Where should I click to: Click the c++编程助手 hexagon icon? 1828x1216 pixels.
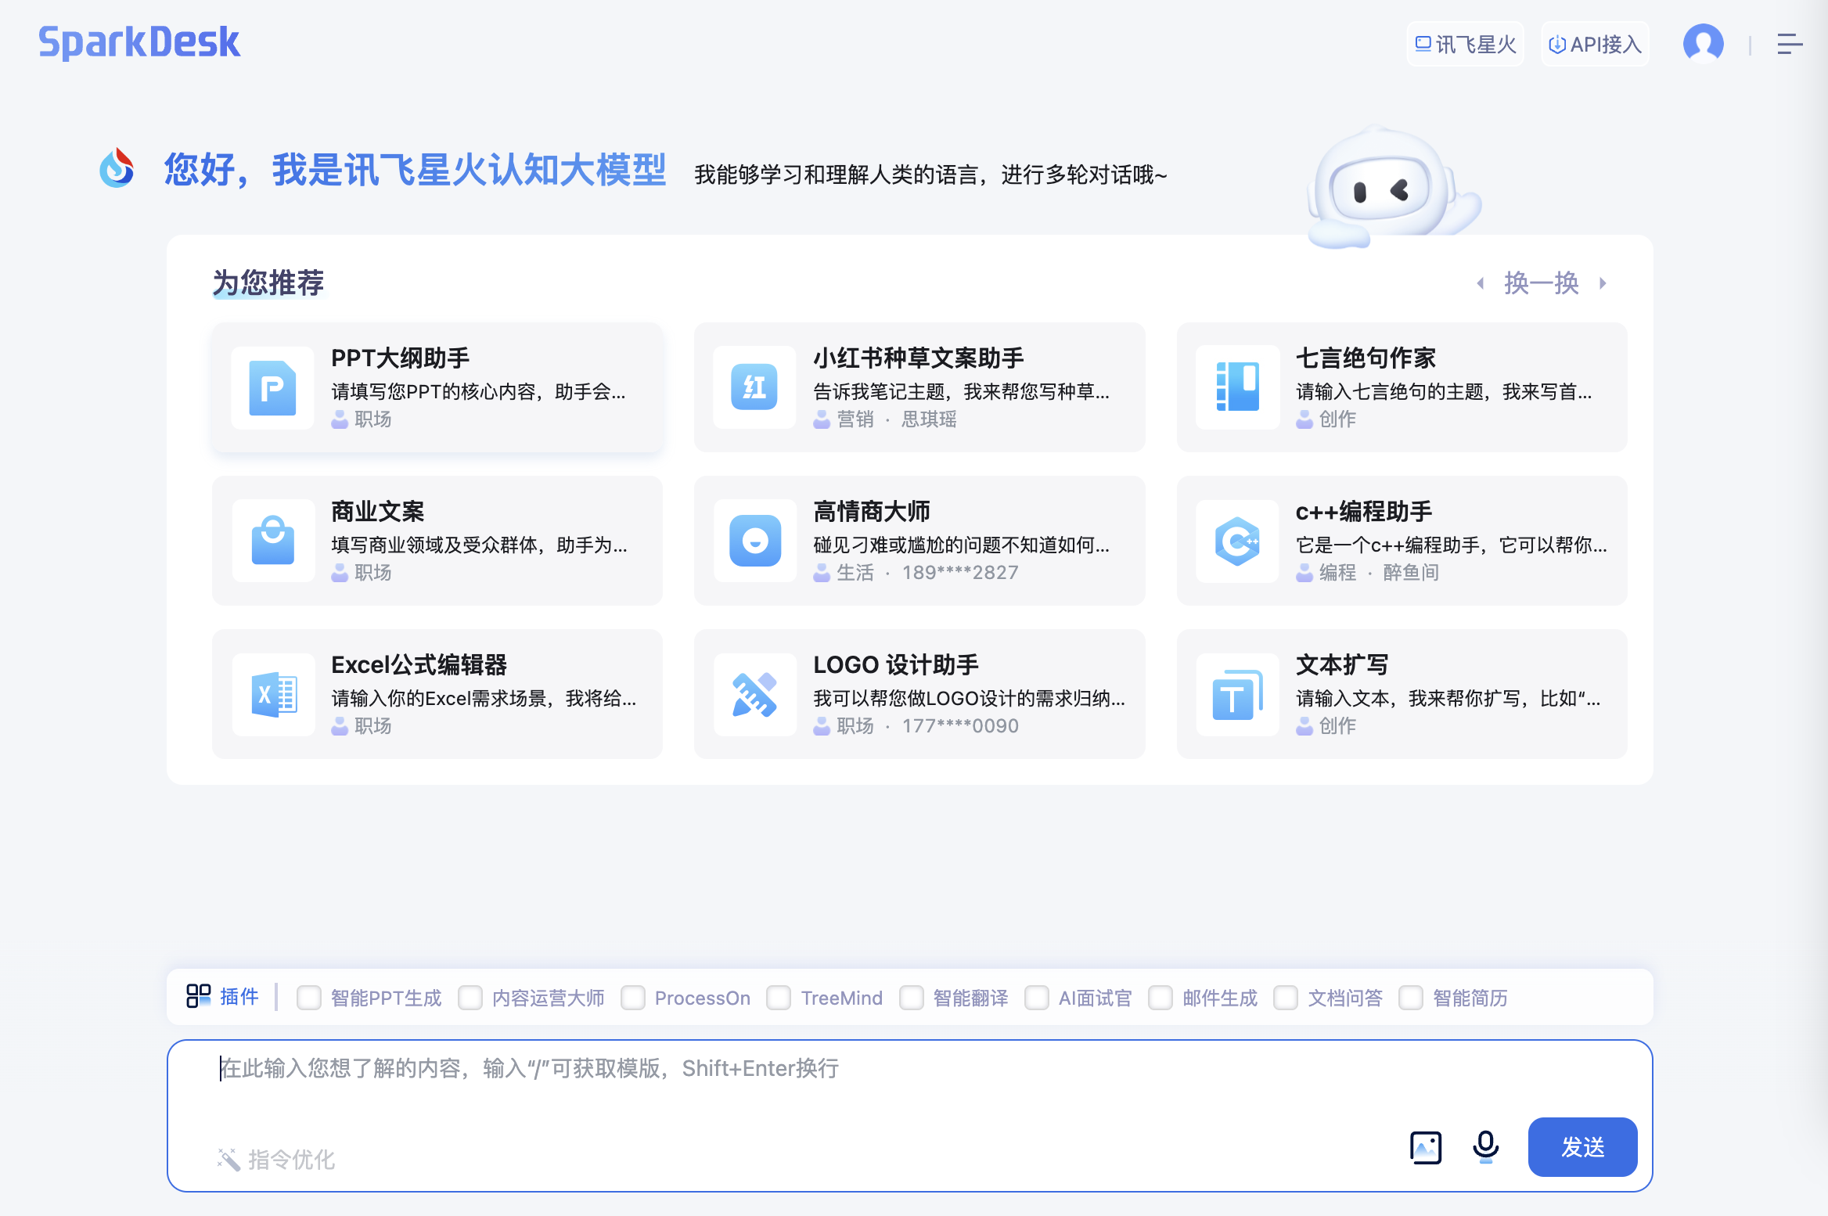pos(1237,541)
